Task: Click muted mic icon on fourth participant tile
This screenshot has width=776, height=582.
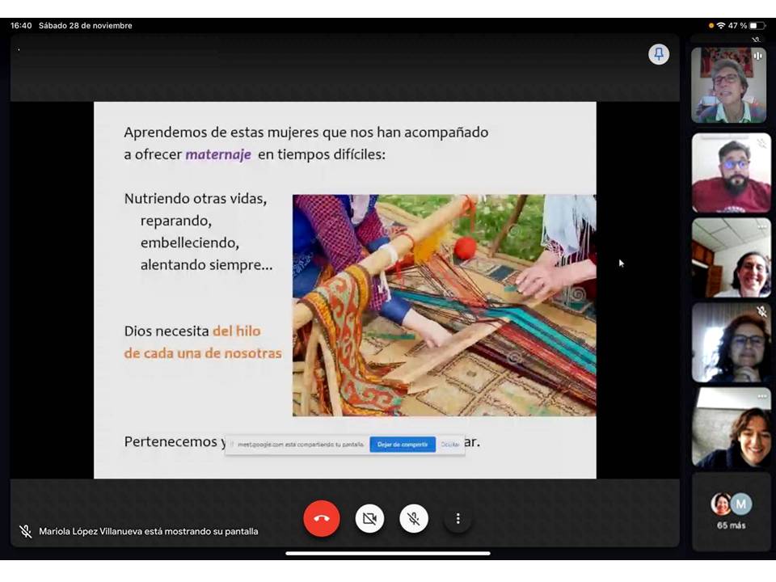Action: click(761, 311)
